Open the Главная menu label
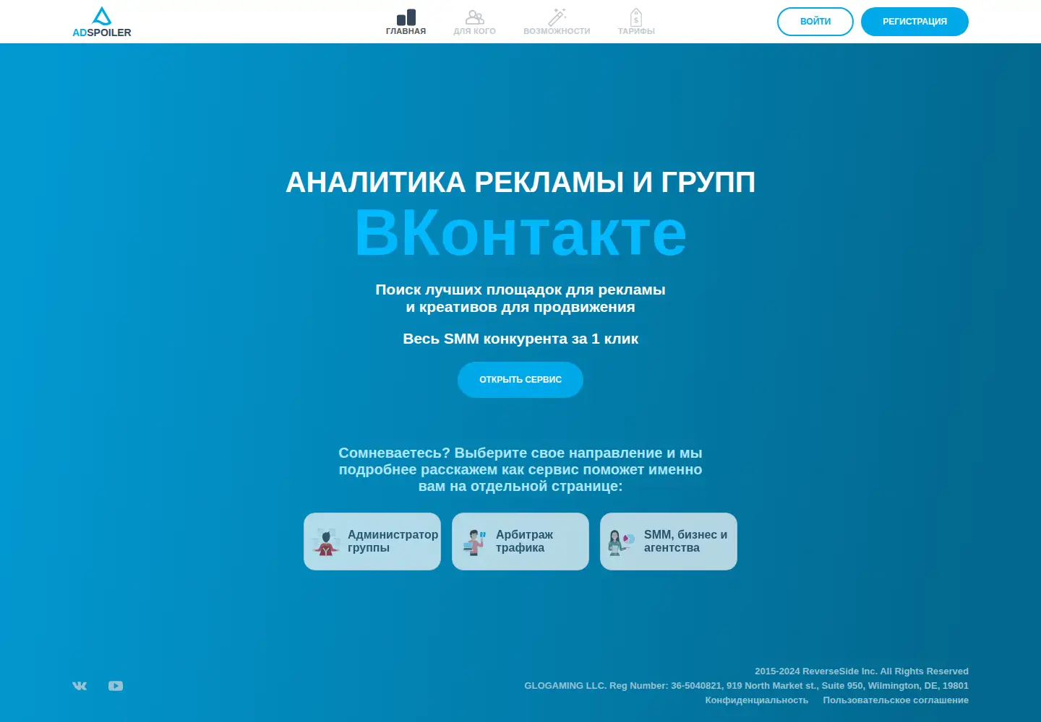Viewport: 1041px width, 722px height. tap(406, 31)
